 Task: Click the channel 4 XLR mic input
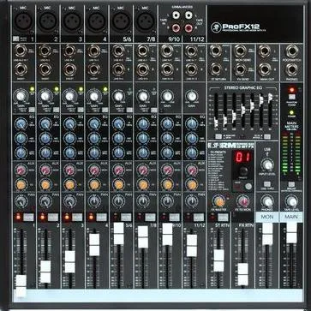[x=96, y=22]
